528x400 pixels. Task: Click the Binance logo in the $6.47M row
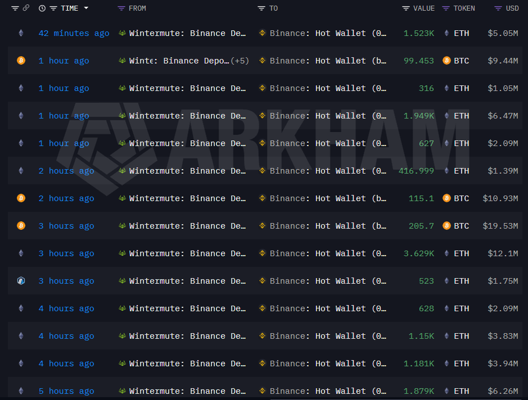tap(263, 115)
